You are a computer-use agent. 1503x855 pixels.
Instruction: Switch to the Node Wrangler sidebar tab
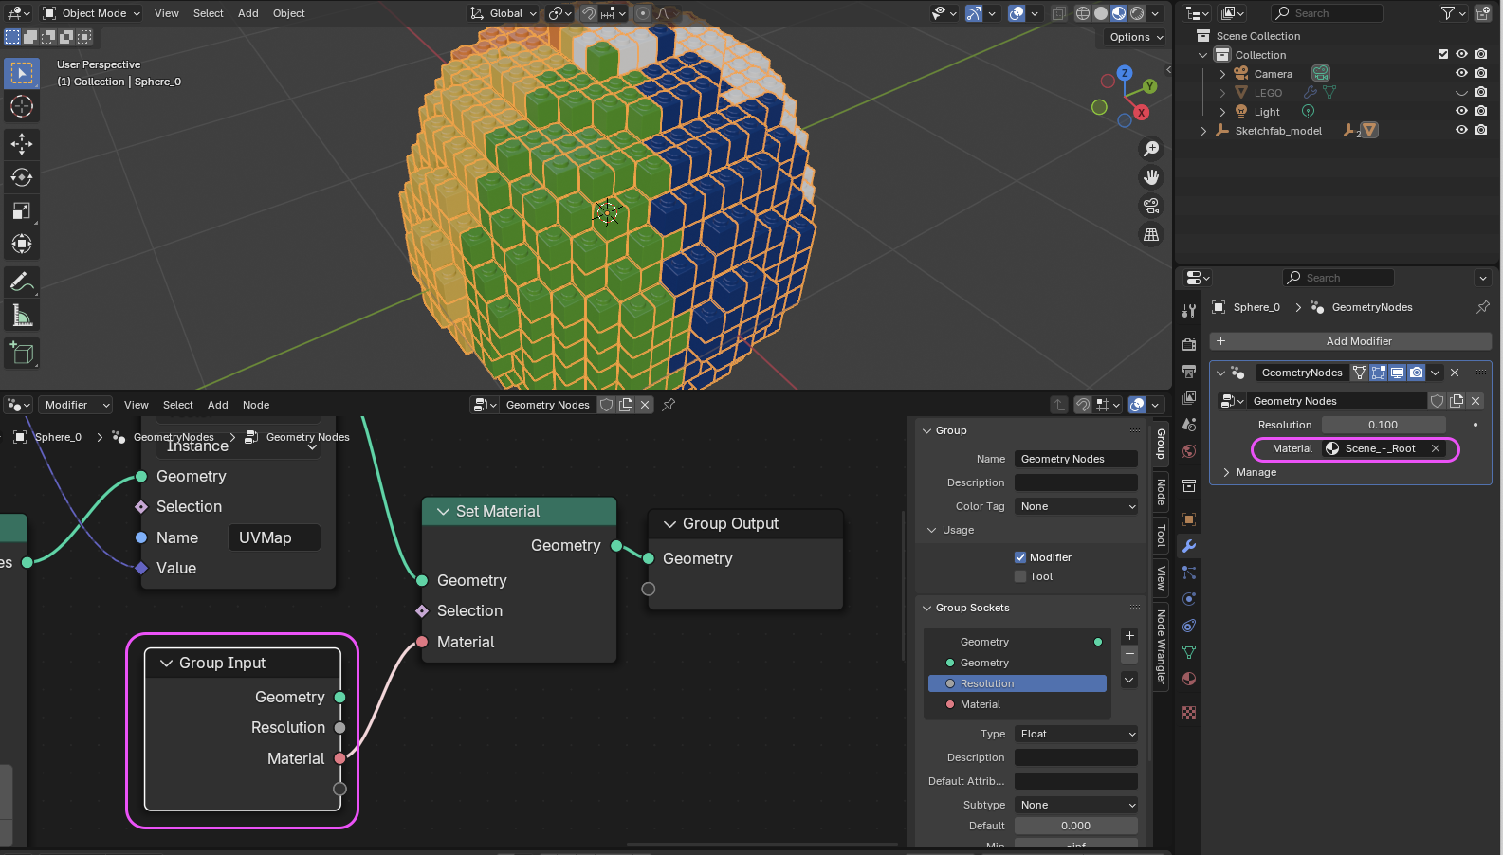pos(1161,646)
